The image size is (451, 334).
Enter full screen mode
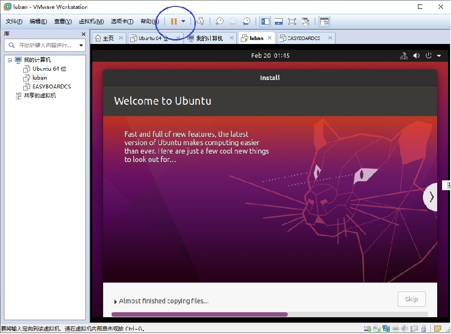292,21
